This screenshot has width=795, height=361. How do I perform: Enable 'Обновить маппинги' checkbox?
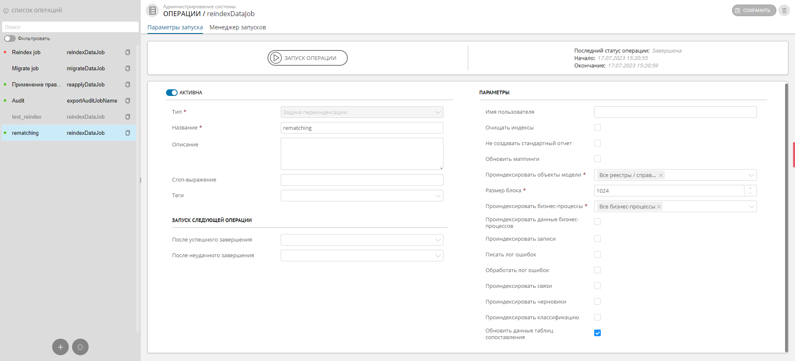pos(597,159)
